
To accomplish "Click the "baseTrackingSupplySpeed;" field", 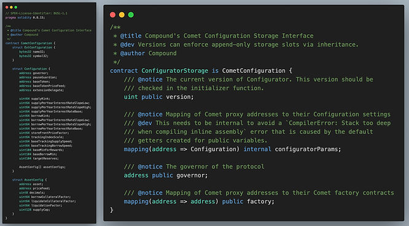I will tap(45, 141).
